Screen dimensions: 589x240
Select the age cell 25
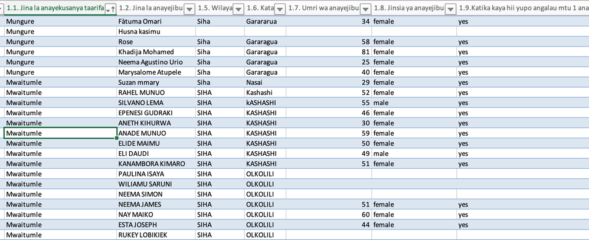point(329,62)
